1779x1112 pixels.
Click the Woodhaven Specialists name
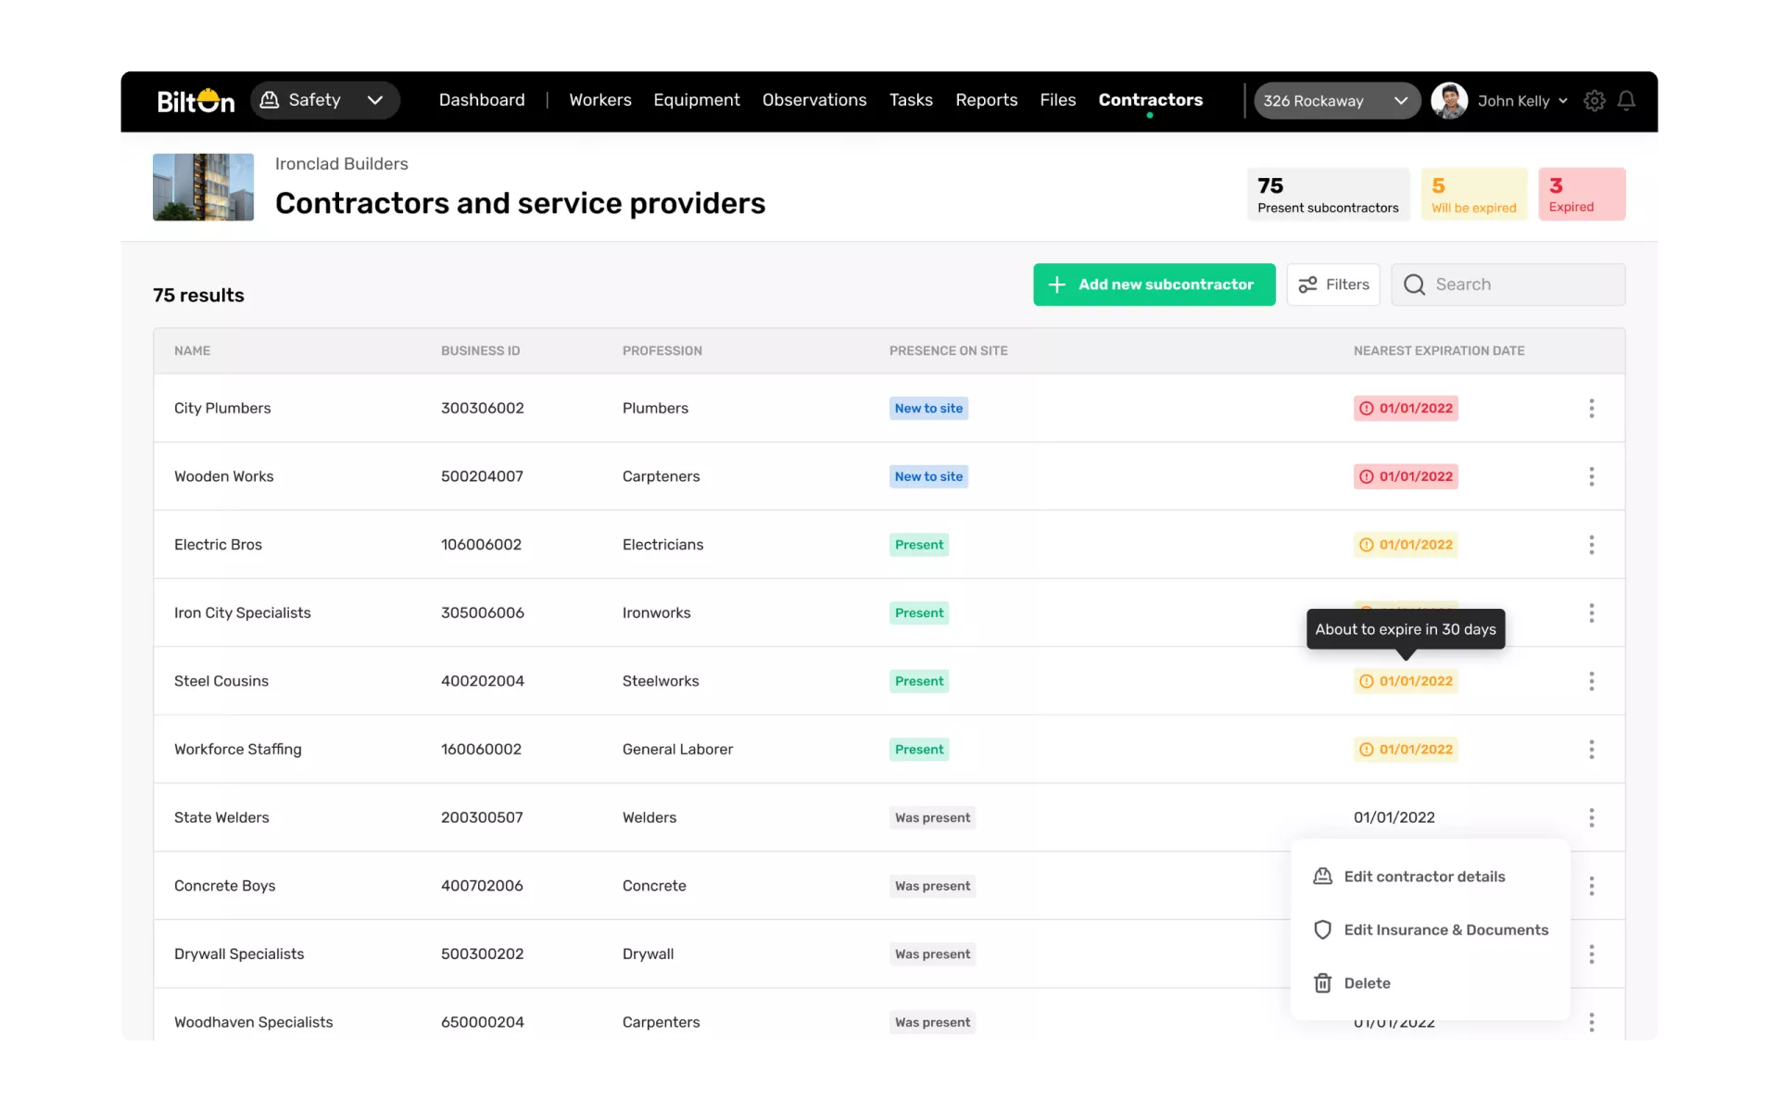[254, 1022]
